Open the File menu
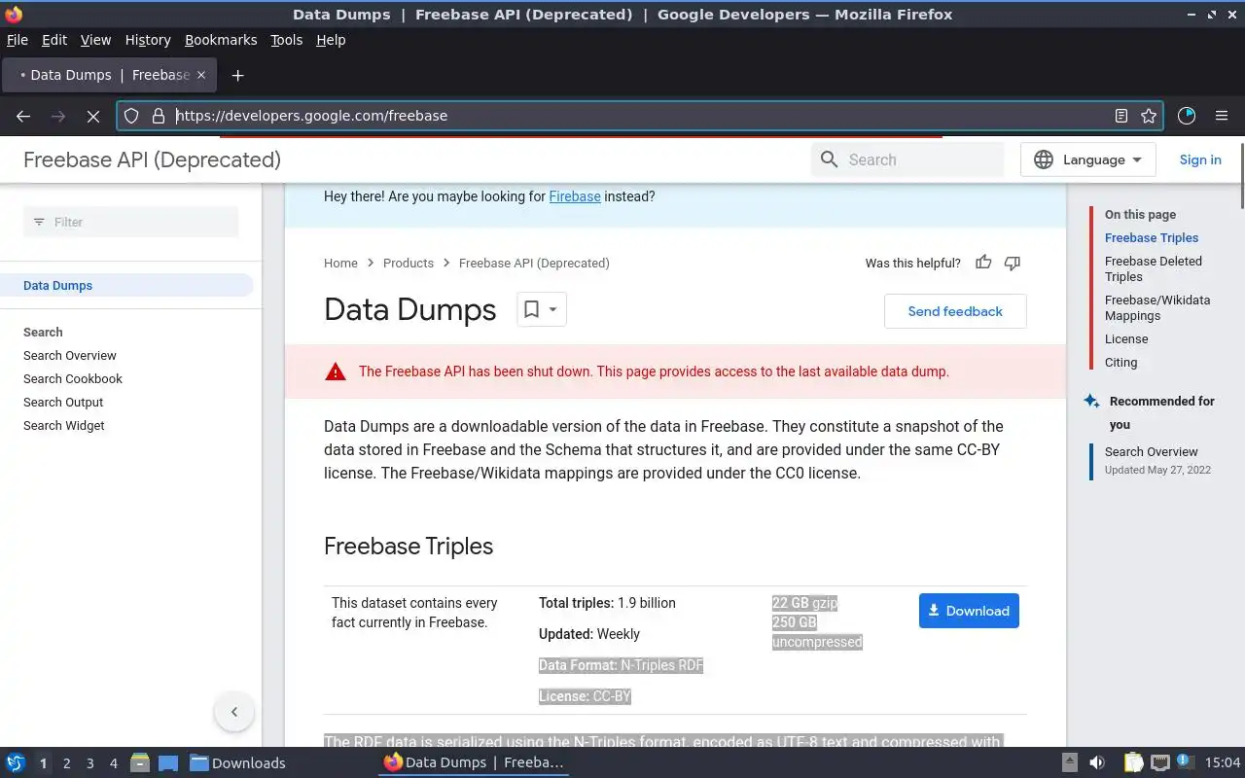Image resolution: width=1245 pixels, height=778 pixels. [18, 40]
